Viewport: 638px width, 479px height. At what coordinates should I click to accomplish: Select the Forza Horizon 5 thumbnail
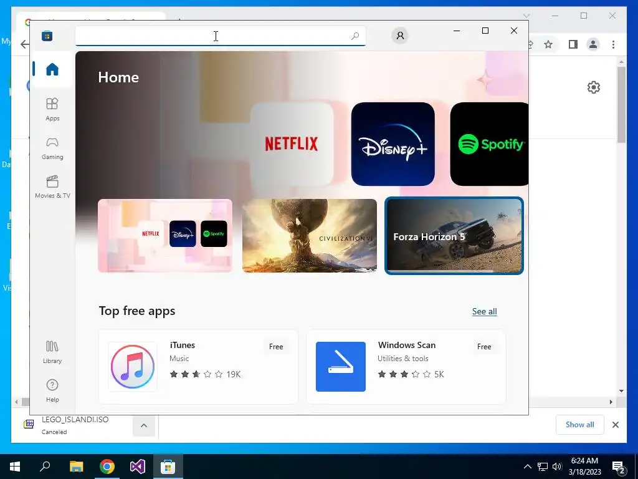coord(454,235)
